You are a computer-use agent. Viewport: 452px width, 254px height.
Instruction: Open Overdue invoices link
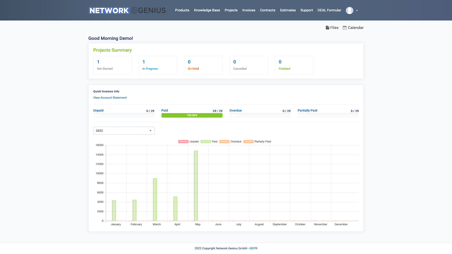coord(236,110)
